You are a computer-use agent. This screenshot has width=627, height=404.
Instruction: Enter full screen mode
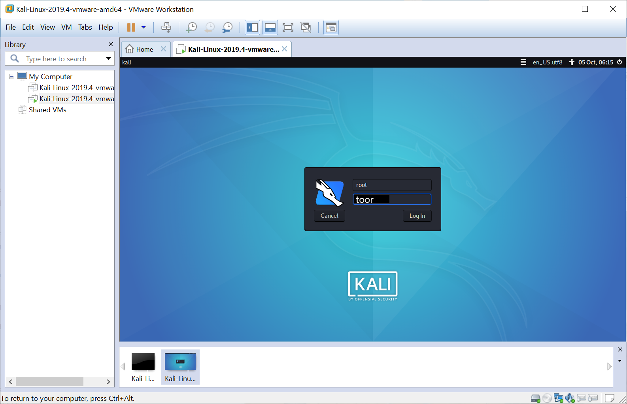(x=288, y=27)
